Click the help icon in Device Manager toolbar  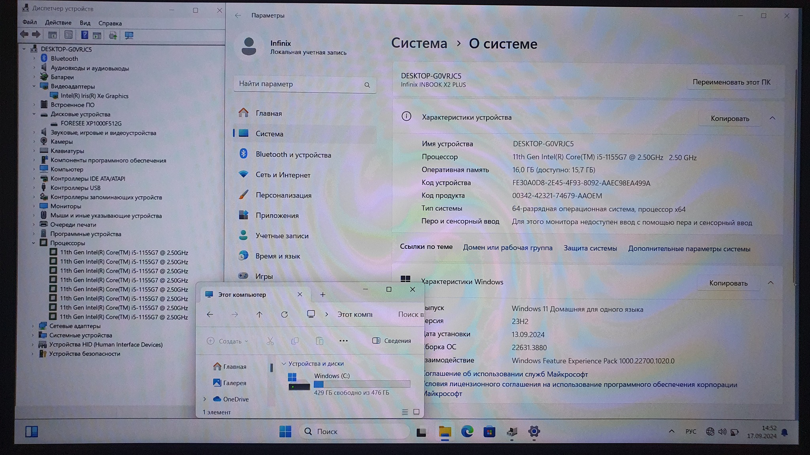coord(84,35)
